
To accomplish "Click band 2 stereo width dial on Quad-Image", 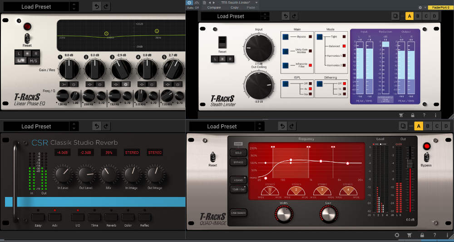I will click(296, 191).
